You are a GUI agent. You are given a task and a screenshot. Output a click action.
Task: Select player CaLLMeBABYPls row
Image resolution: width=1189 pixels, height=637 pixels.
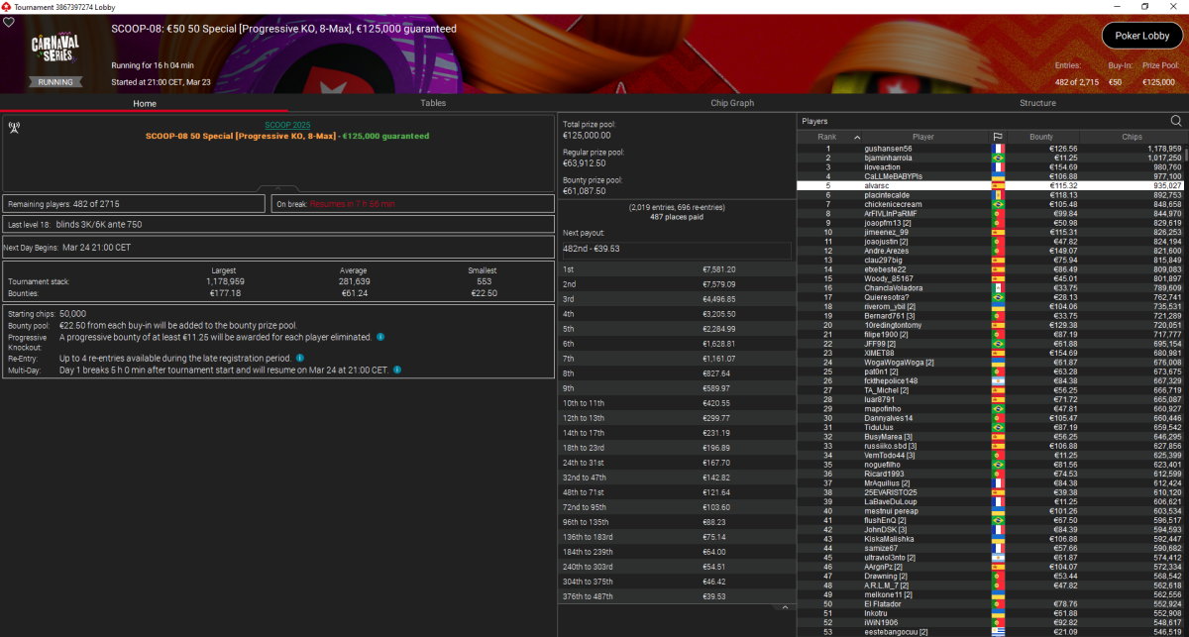point(991,176)
